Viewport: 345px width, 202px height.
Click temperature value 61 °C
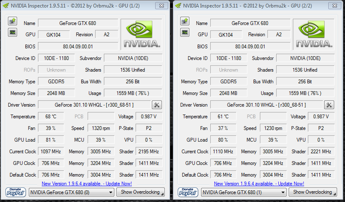[x=223, y=117]
